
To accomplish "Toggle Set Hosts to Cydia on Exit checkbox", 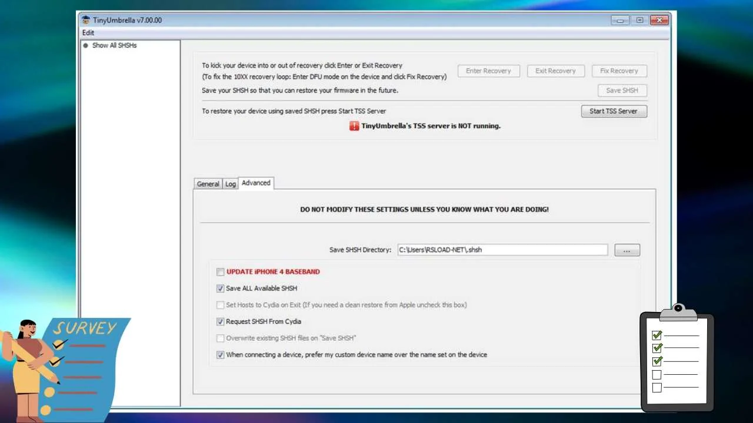I will (x=220, y=305).
